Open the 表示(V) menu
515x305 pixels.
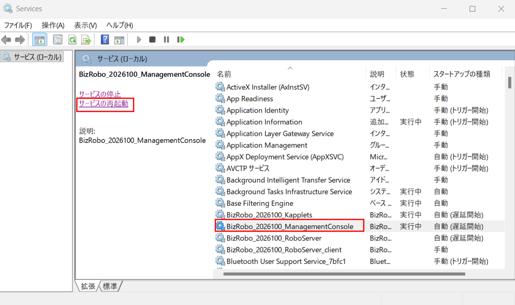pyautogui.click(x=85, y=25)
